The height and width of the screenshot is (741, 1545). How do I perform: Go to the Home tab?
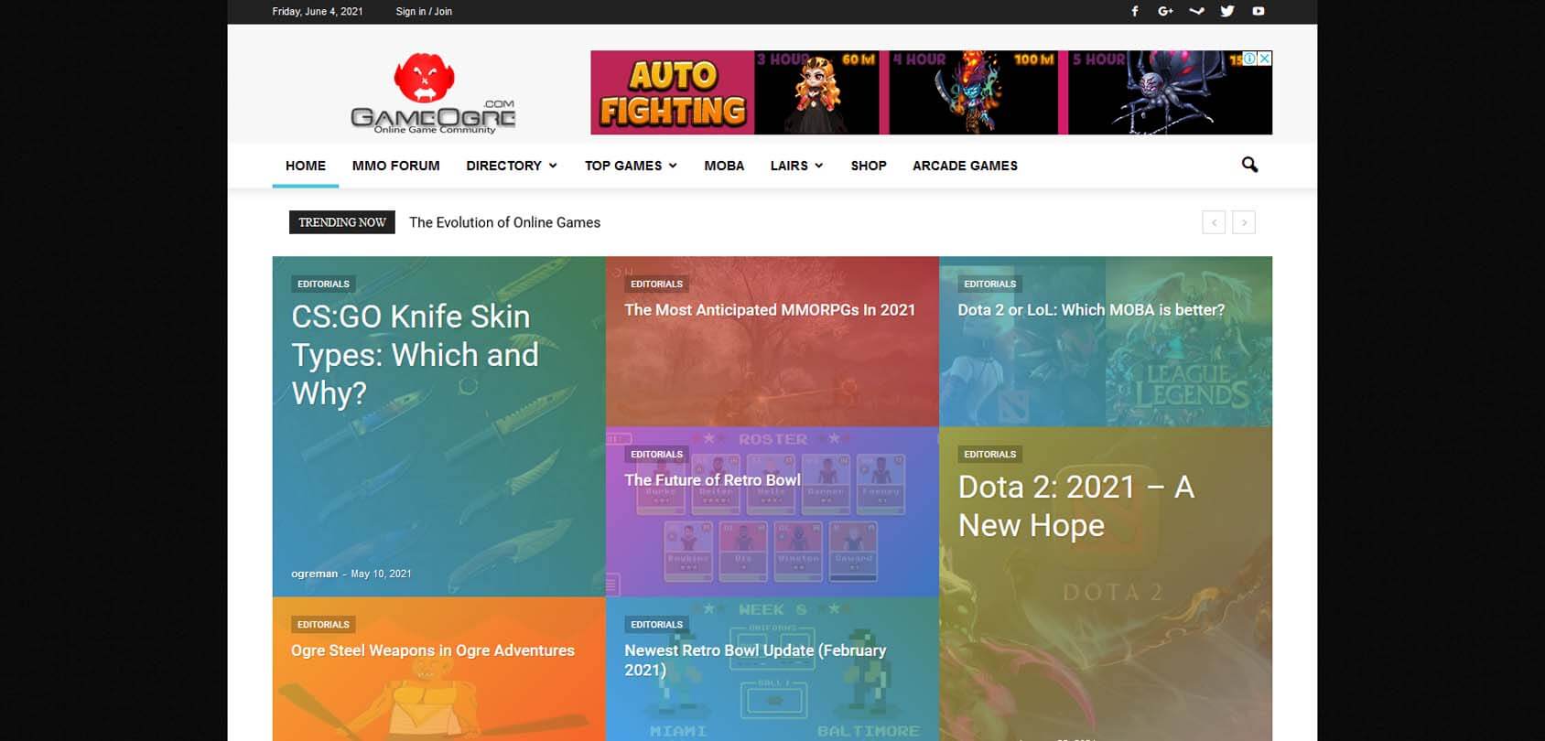click(x=306, y=166)
